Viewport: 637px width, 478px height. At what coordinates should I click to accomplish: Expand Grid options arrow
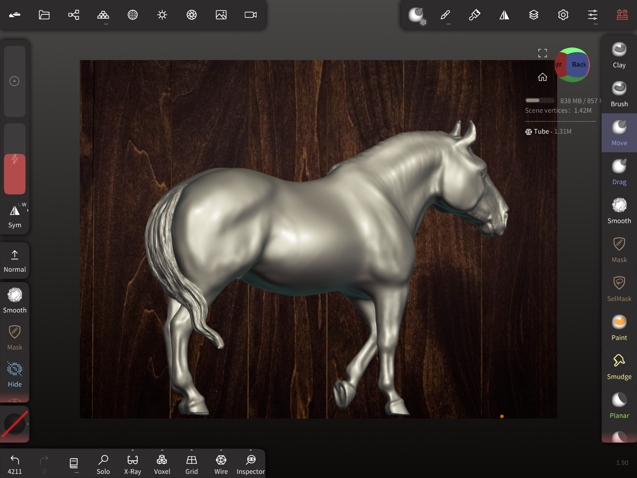click(x=191, y=450)
